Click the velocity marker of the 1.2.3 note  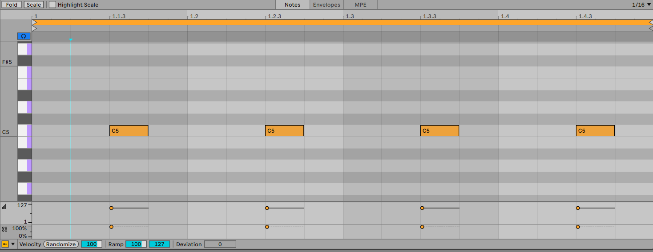pyautogui.click(x=267, y=208)
